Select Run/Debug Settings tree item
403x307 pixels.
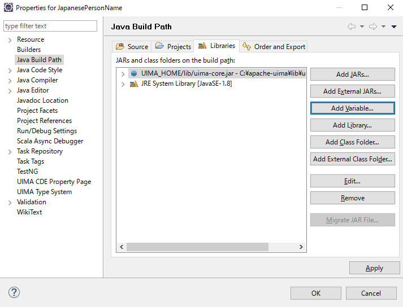(47, 131)
